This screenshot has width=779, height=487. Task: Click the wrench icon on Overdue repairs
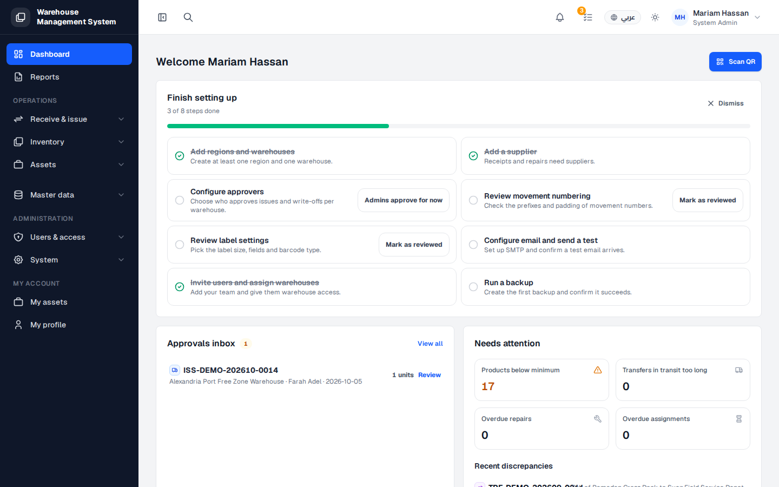pos(598,419)
